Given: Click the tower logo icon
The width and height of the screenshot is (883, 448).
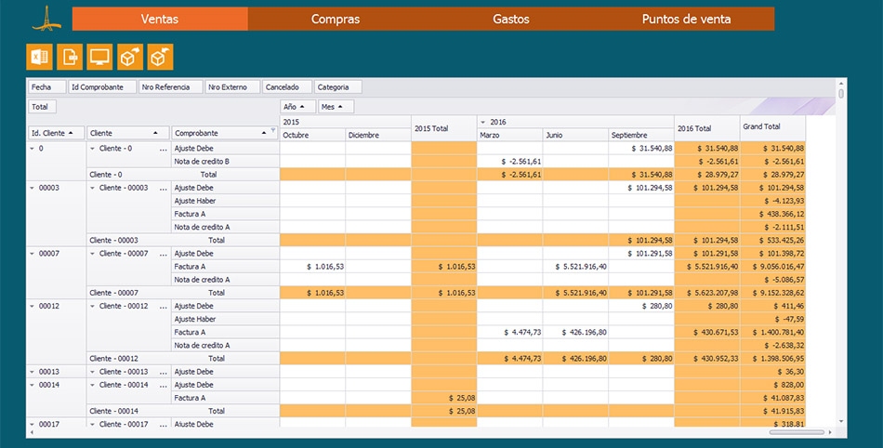Looking at the screenshot, I should point(46,18).
